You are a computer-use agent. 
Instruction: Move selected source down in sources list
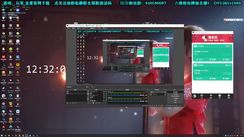click(99, 103)
